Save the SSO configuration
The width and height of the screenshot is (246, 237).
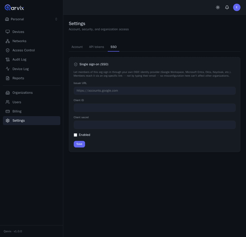point(79,144)
